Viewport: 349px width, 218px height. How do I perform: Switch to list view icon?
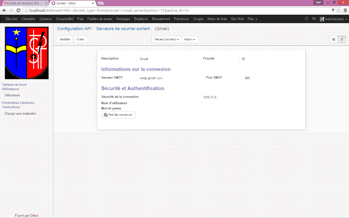point(333,39)
